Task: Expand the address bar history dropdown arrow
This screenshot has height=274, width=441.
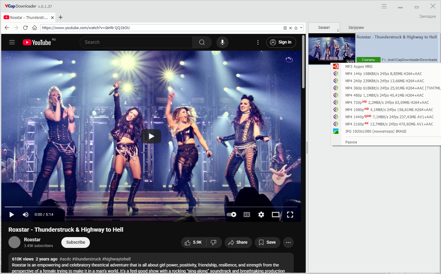Action: [x=301, y=28]
